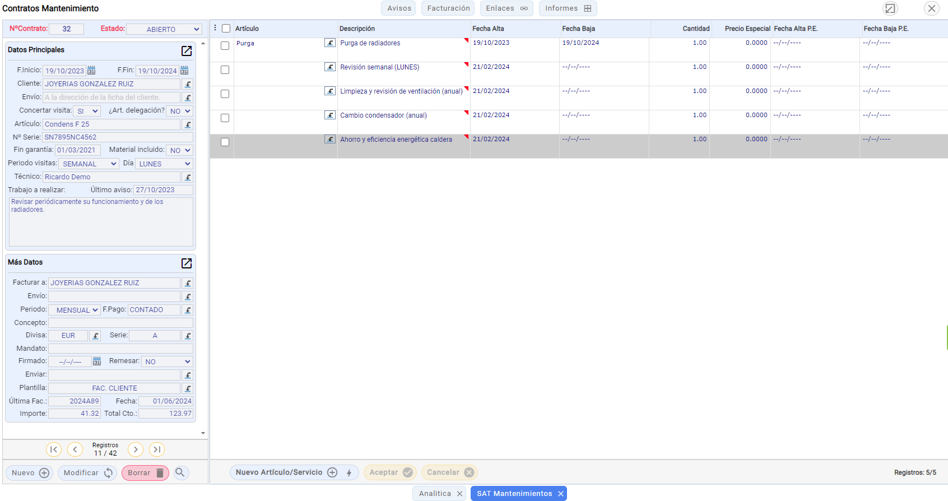Click the Mandato input field
The width and height of the screenshot is (948, 501).
coord(120,349)
